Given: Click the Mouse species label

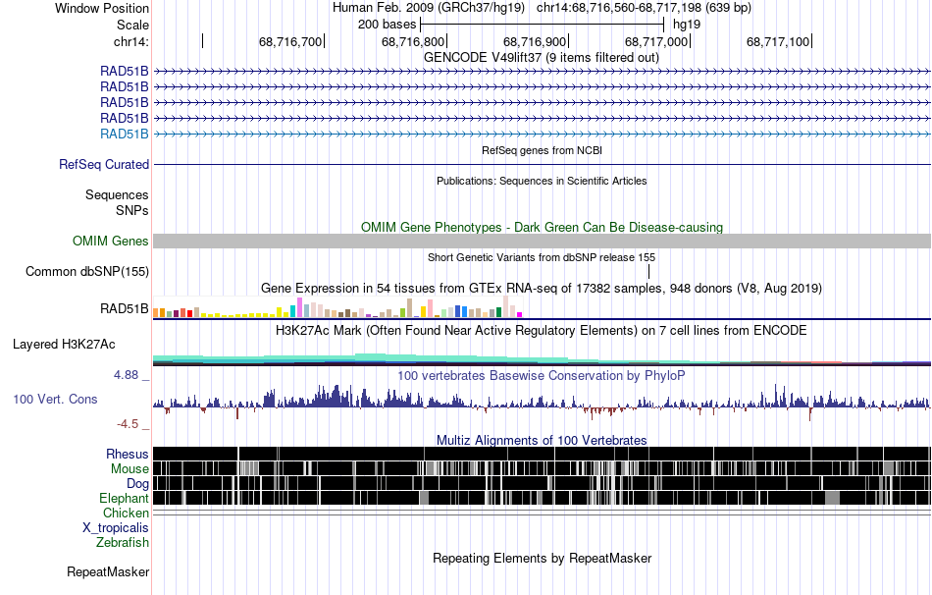Looking at the screenshot, I should coord(129,469).
